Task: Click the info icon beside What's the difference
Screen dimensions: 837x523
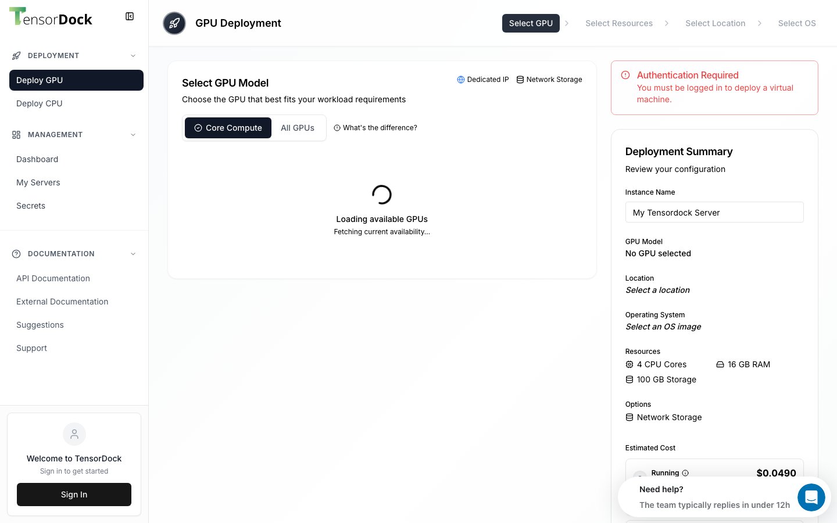Action: [337, 128]
